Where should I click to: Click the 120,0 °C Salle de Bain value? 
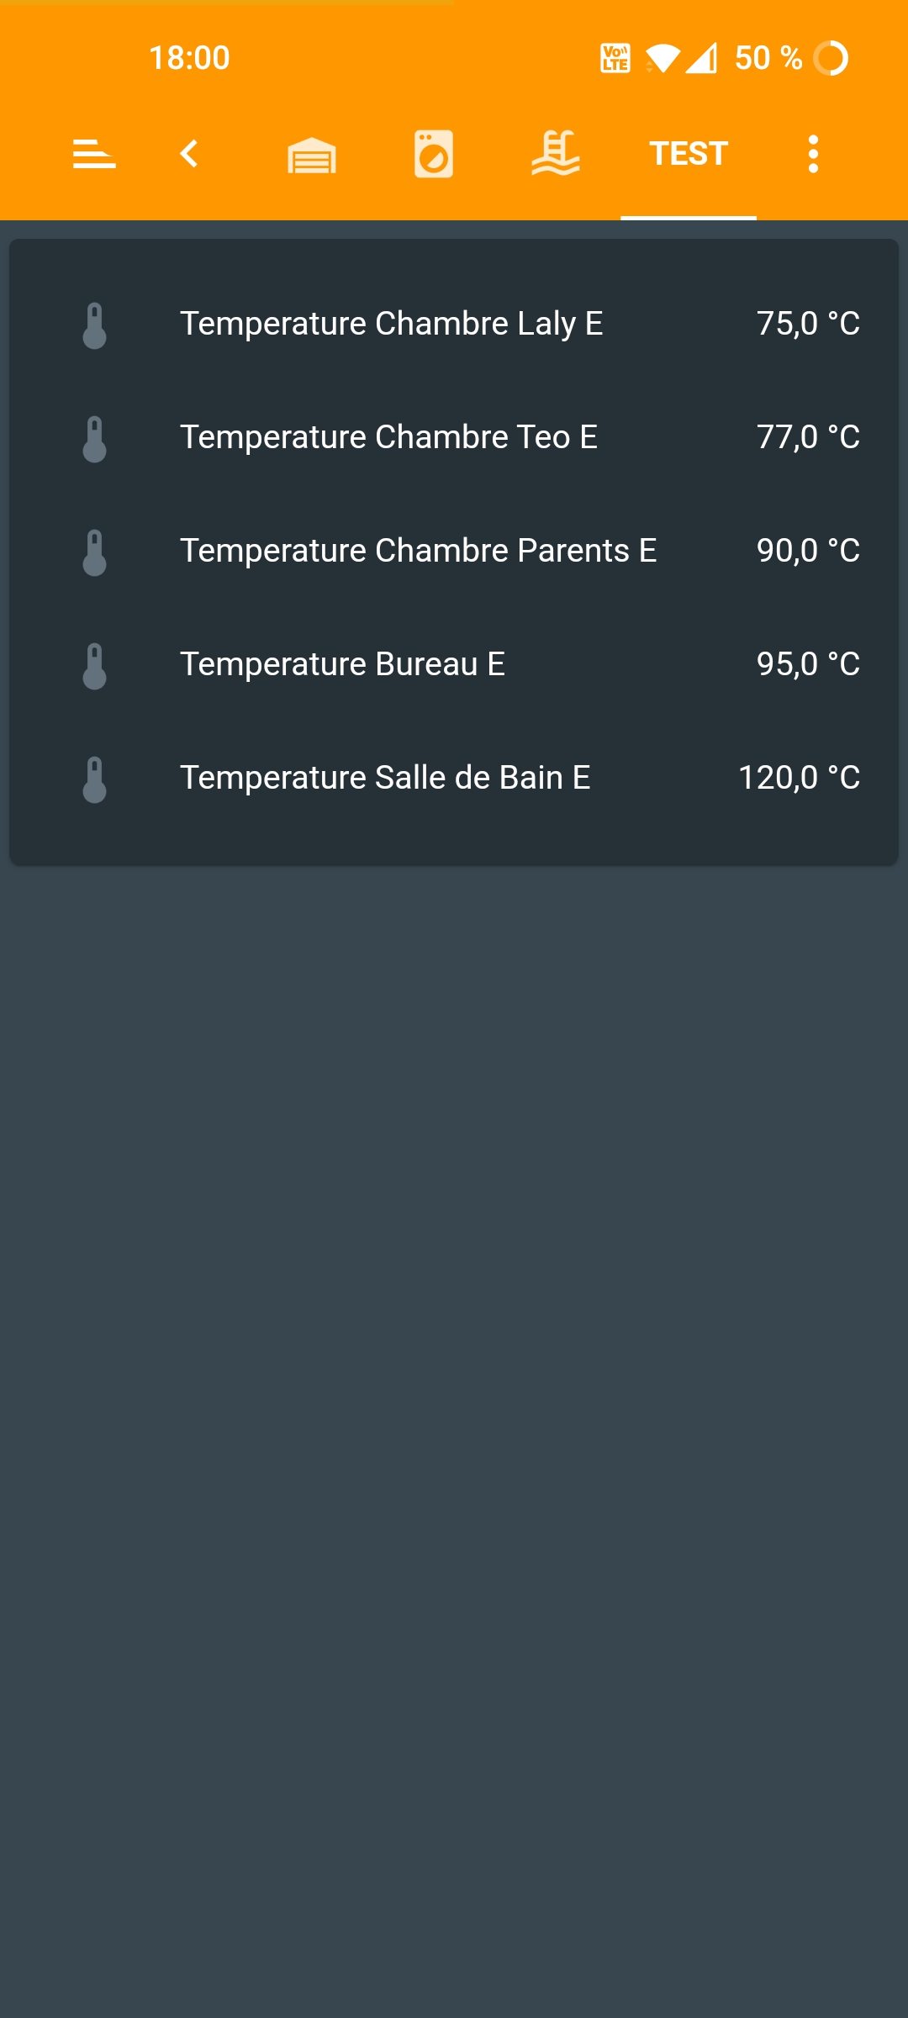(x=799, y=778)
